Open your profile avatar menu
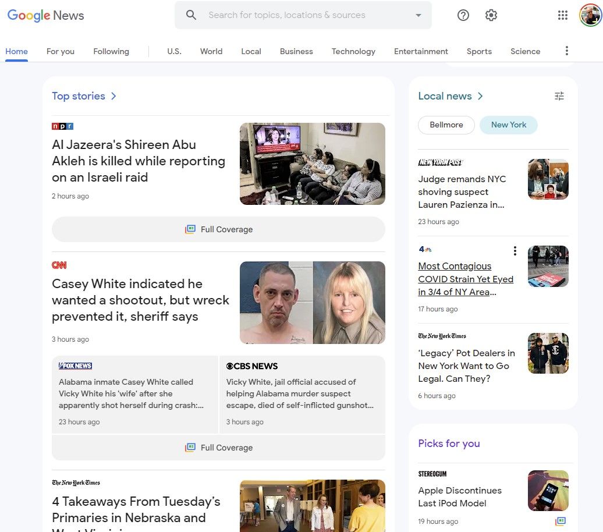Screen dimensions: 603x532 tap(591, 15)
